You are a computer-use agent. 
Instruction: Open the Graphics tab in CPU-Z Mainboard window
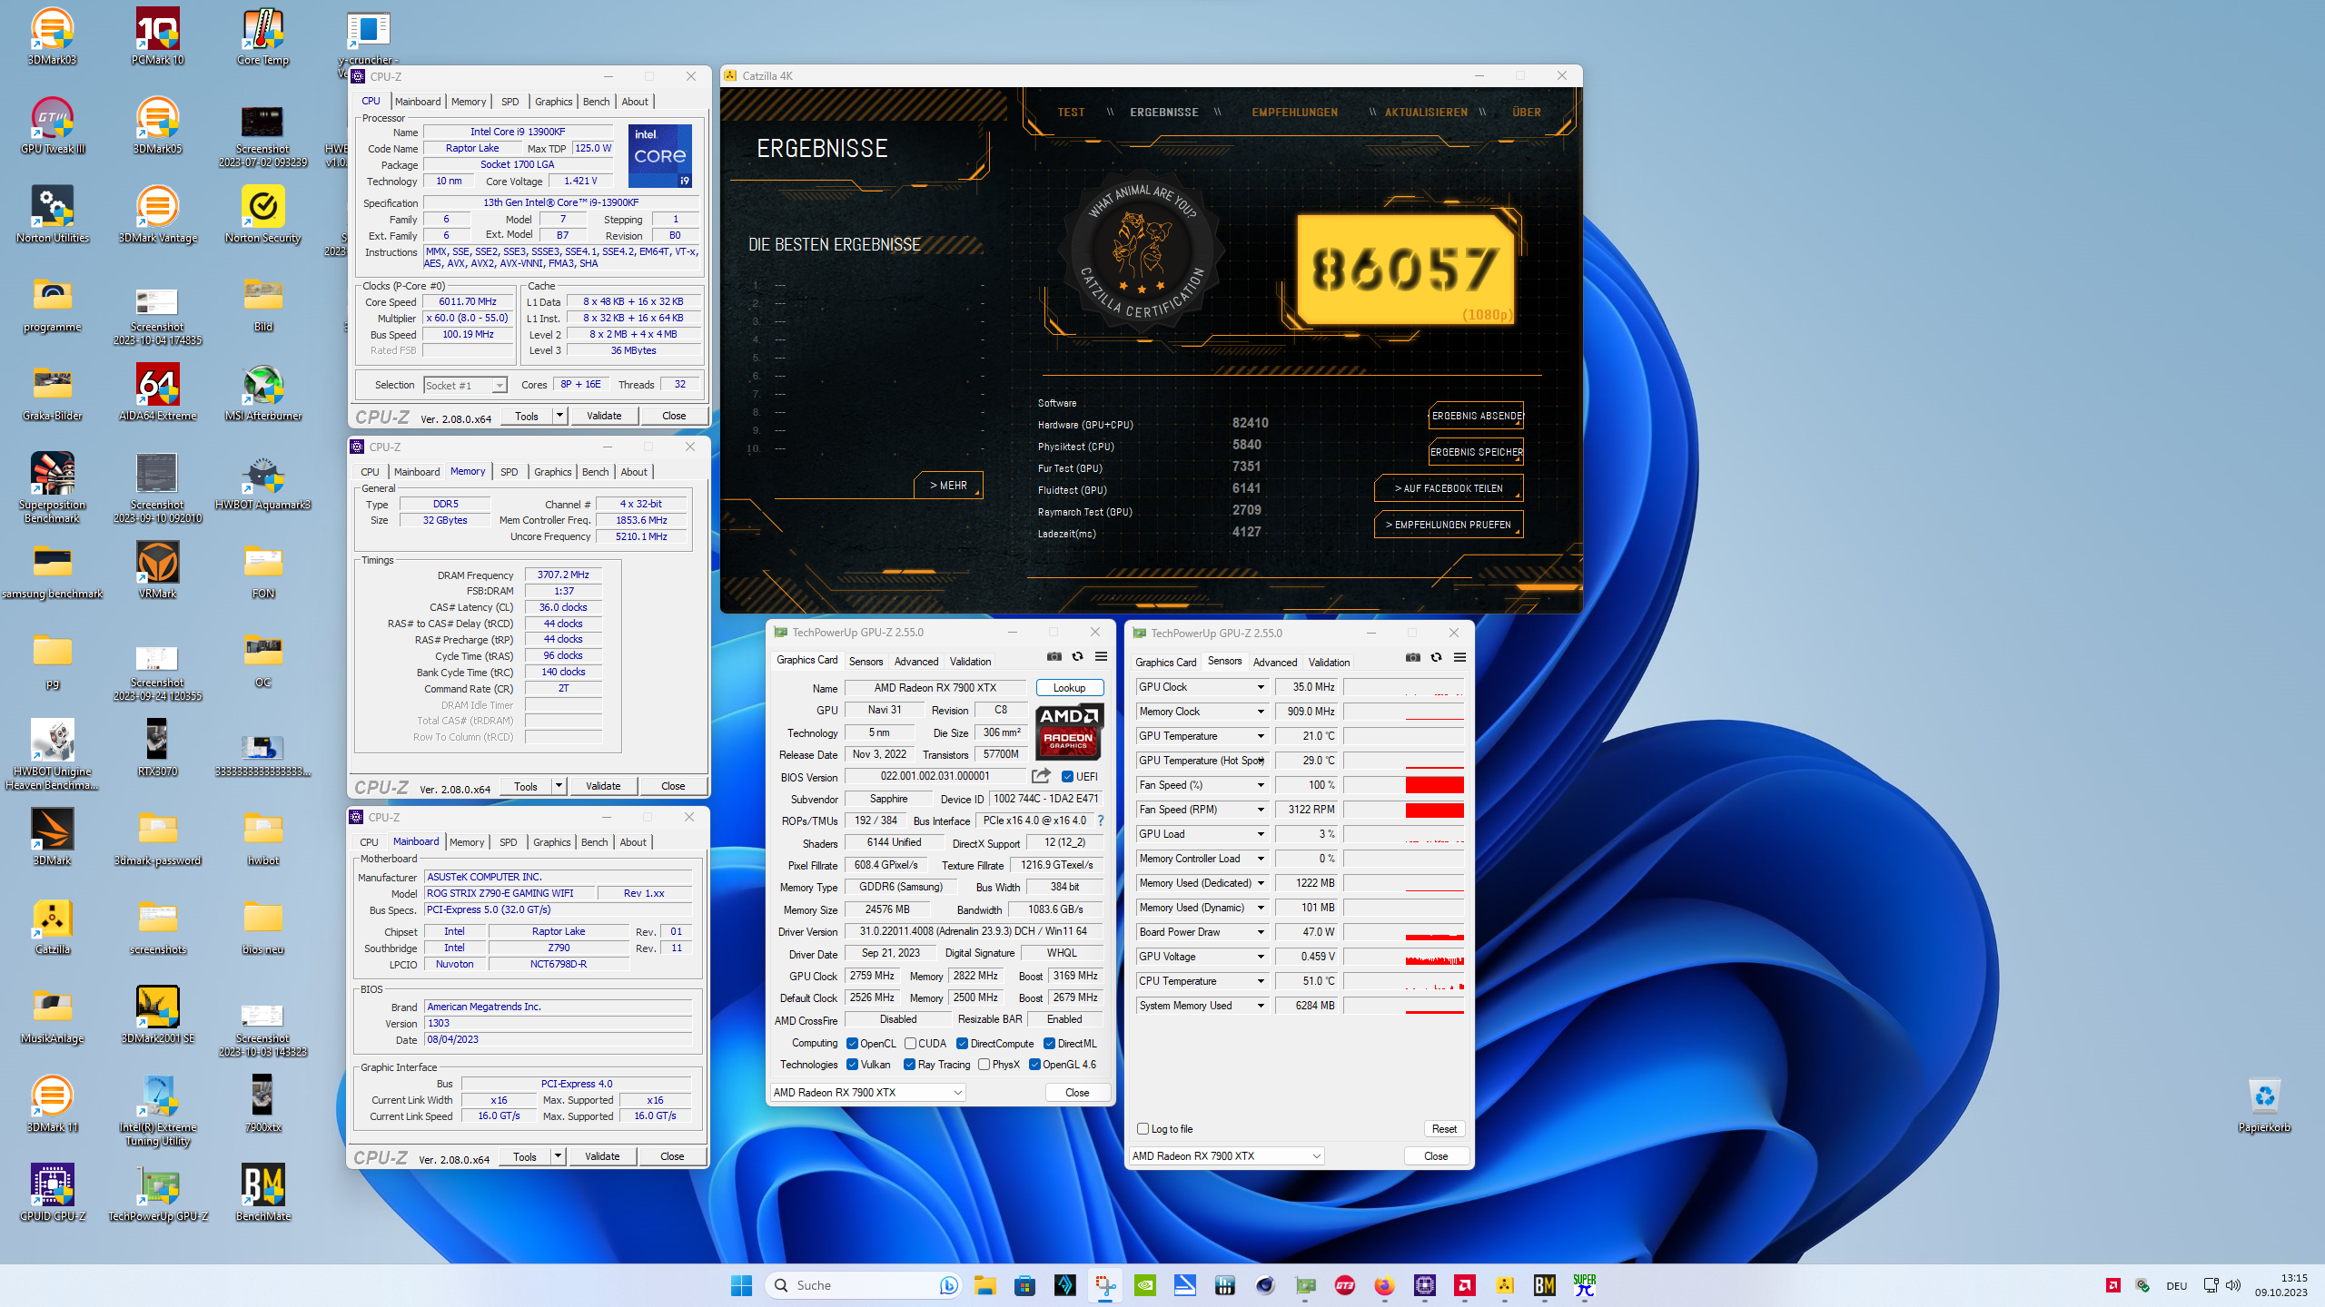[551, 842]
